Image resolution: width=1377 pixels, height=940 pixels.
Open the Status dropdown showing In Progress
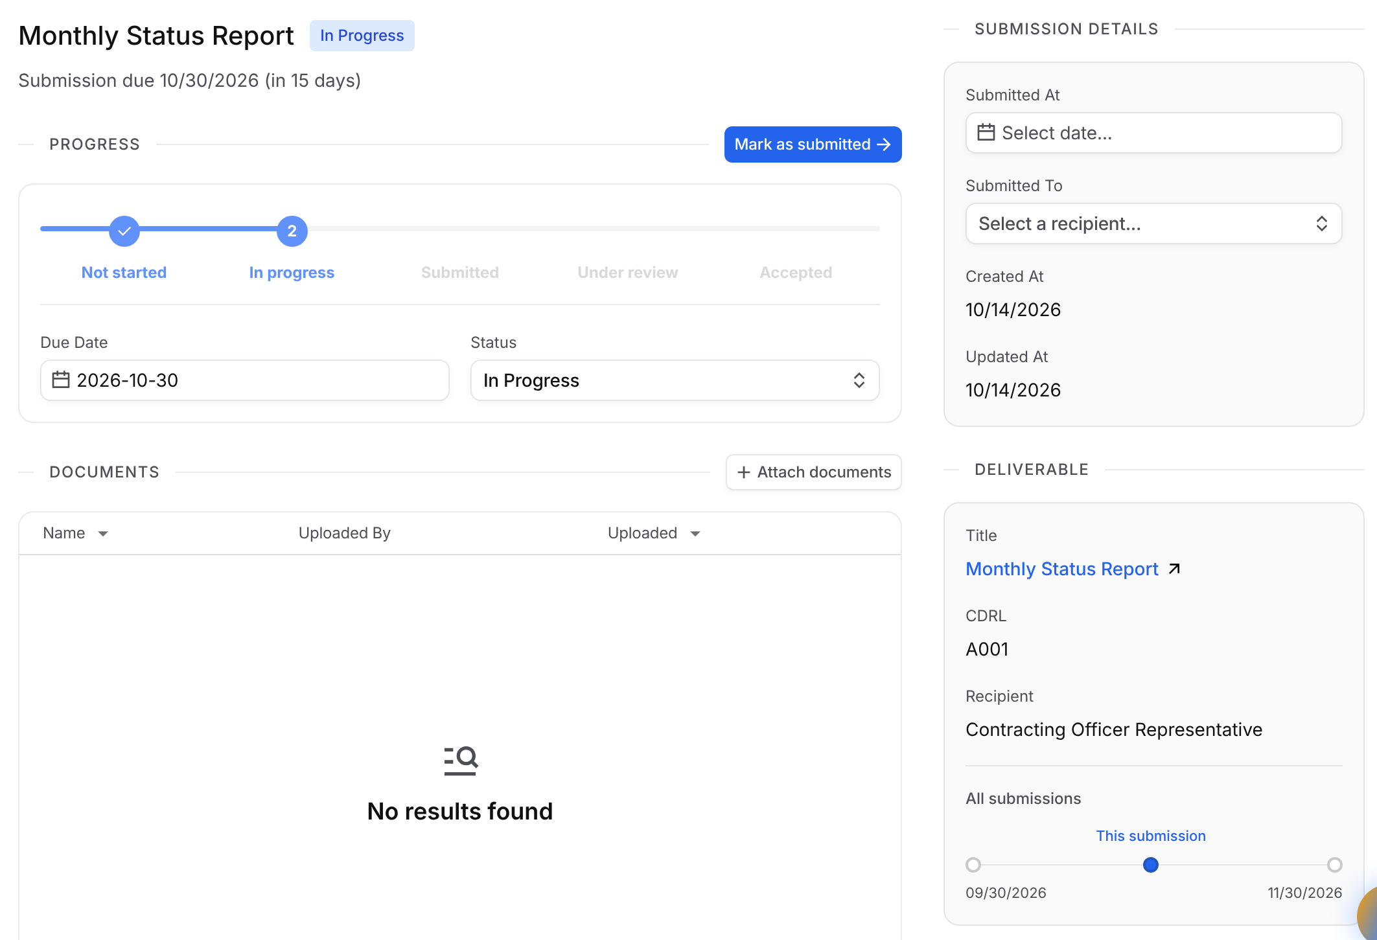coord(675,380)
